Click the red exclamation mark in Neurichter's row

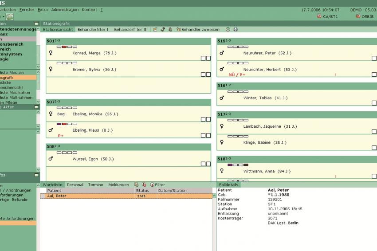pos(336,75)
